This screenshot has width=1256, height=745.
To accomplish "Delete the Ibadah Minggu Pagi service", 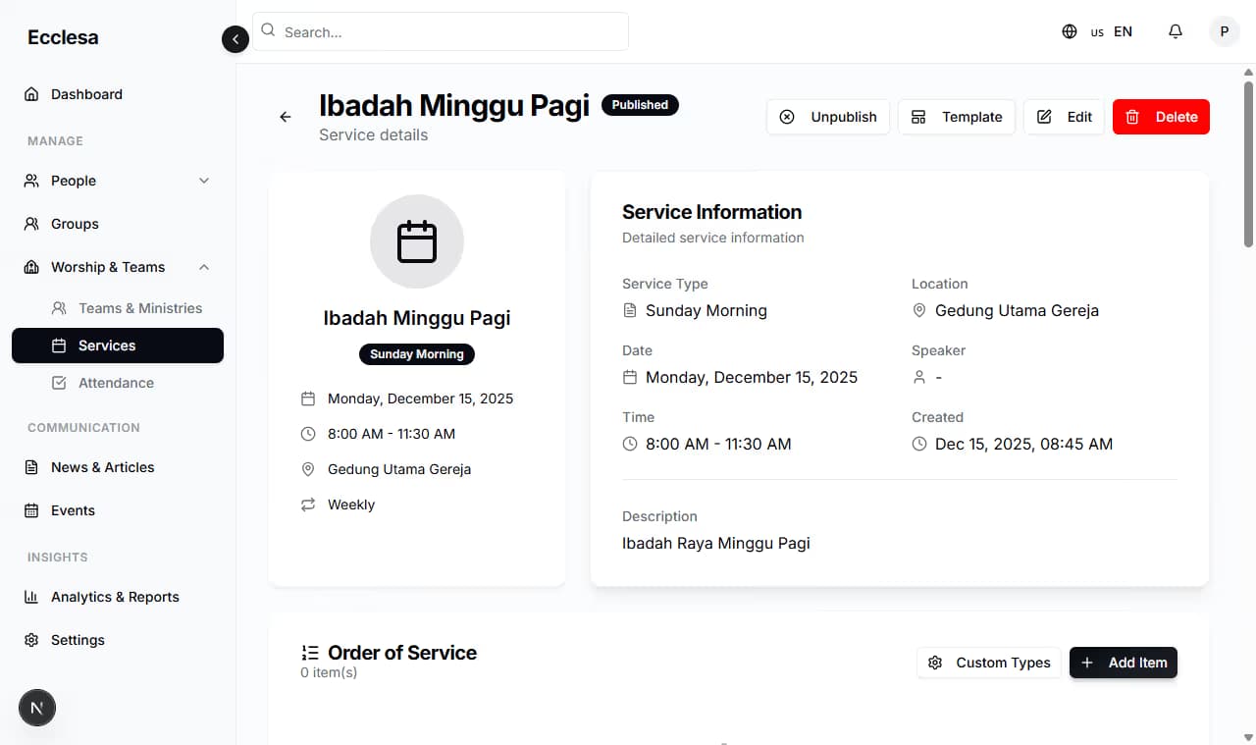I will click(x=1161, y=117).
